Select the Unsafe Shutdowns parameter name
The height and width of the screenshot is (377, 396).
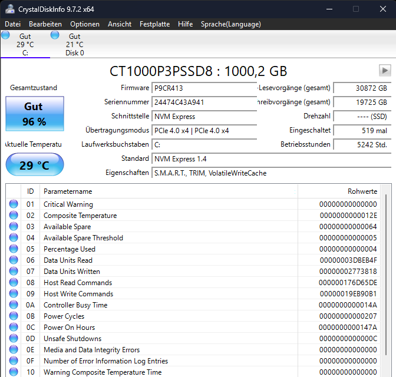click(x=72, y=338)
